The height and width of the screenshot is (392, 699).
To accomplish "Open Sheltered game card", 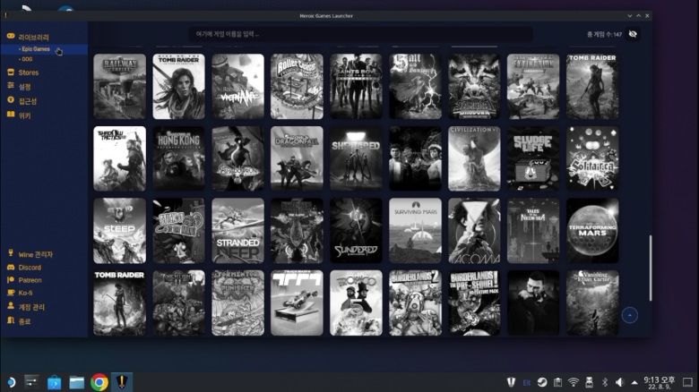I will [x=356, y=158].
